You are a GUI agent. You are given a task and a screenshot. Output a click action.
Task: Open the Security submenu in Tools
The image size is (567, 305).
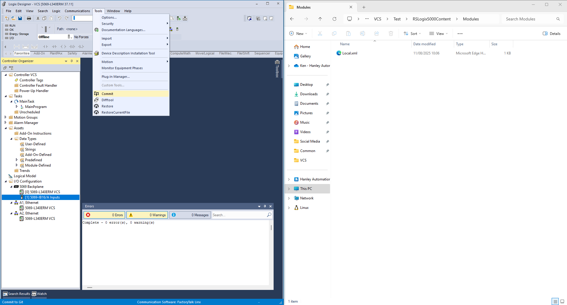[131, 24]
